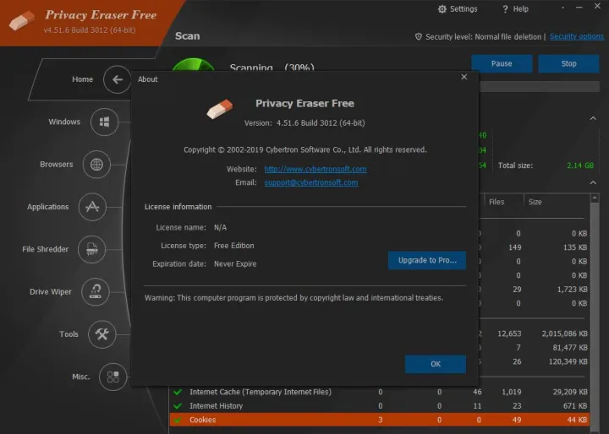Collapse the lower results section chevron
Image resolution: width=609 pixels, height=434 pixels.
pos(593,182)
